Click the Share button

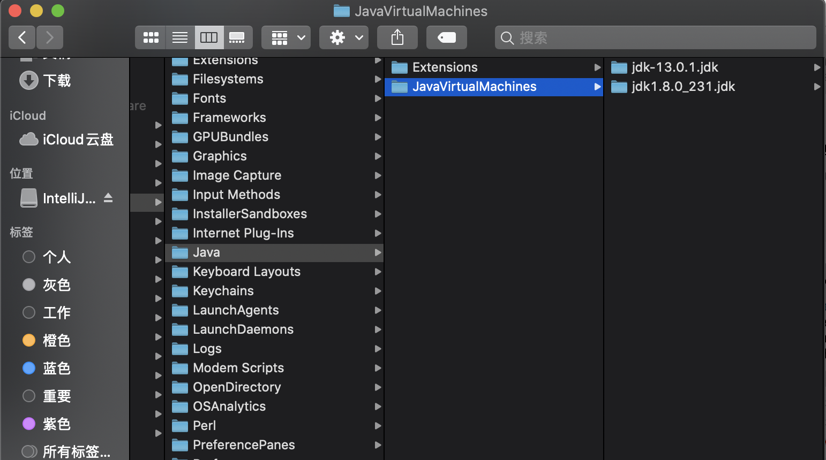397,37
